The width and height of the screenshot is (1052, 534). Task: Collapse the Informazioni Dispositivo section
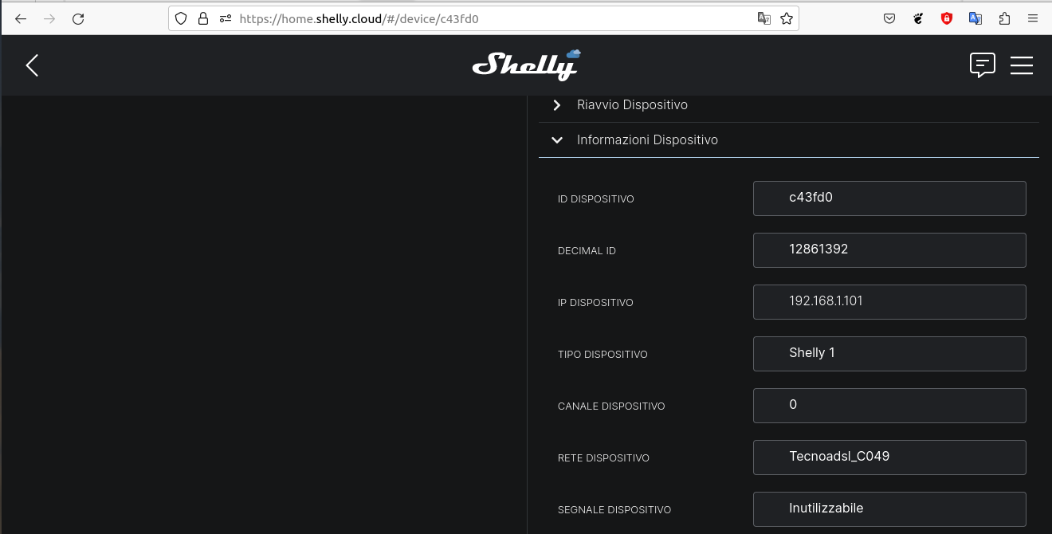point(789,140)
